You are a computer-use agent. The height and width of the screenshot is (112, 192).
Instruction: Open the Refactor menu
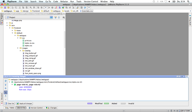point(64,1)
